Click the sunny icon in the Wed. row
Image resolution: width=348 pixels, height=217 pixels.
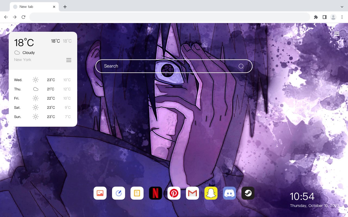(x=36, y=80)
